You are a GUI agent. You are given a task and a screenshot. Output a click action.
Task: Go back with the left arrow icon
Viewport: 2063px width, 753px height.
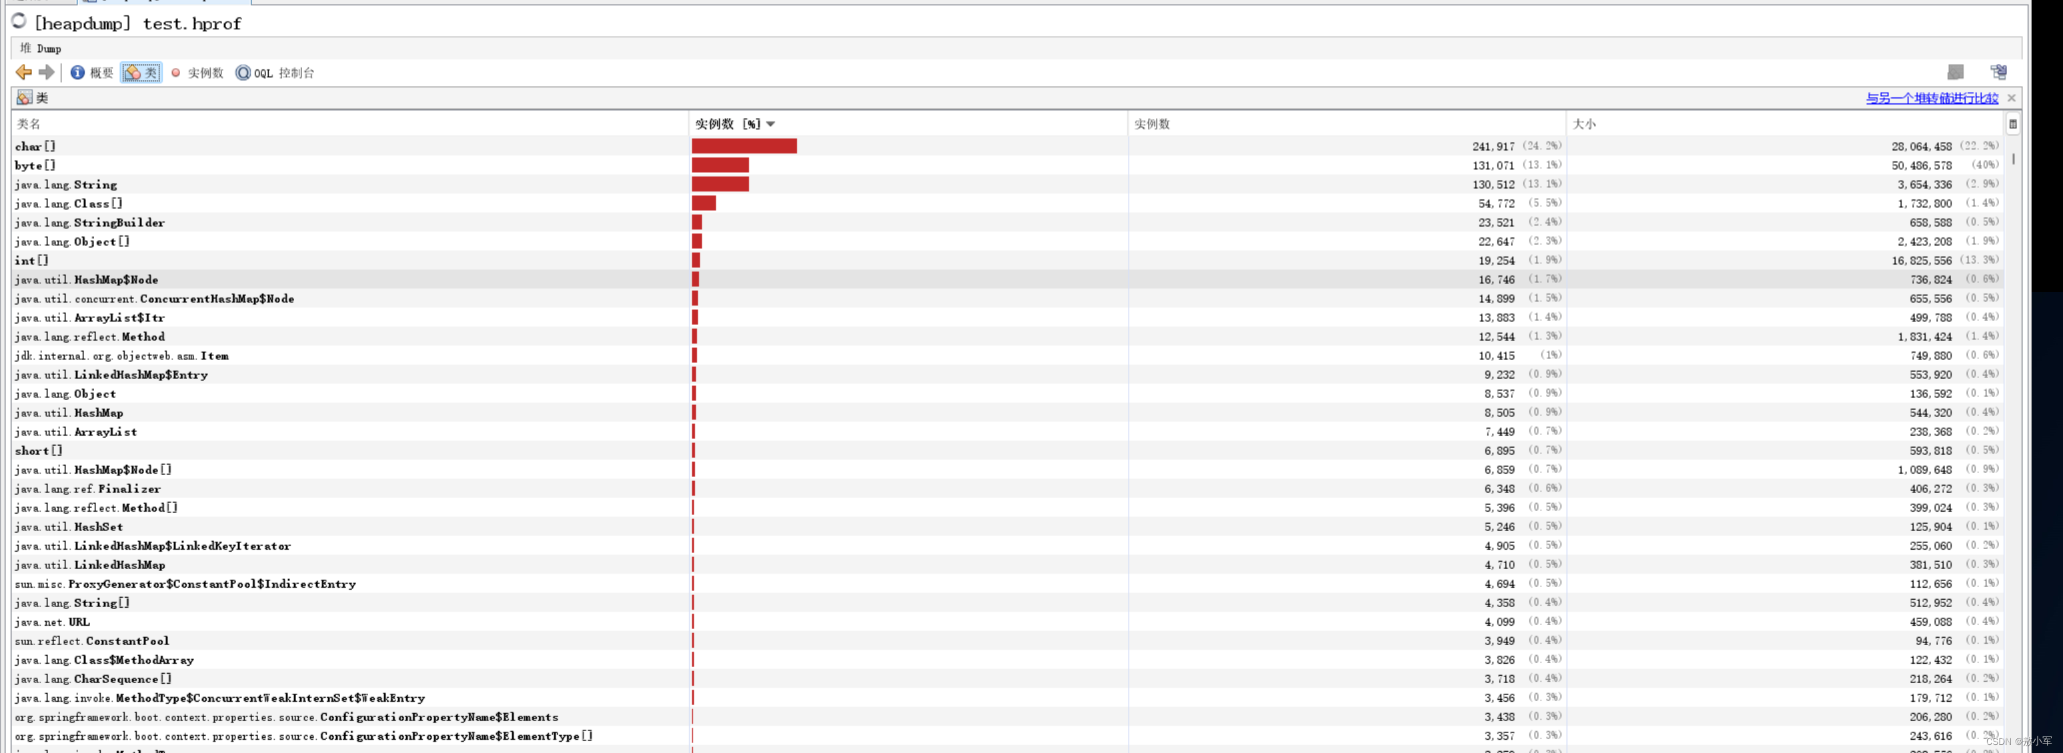click(24, 73)
